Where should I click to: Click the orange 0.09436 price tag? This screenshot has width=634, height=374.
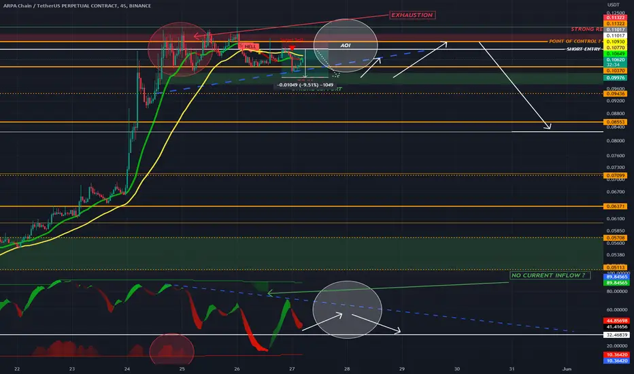616,94
